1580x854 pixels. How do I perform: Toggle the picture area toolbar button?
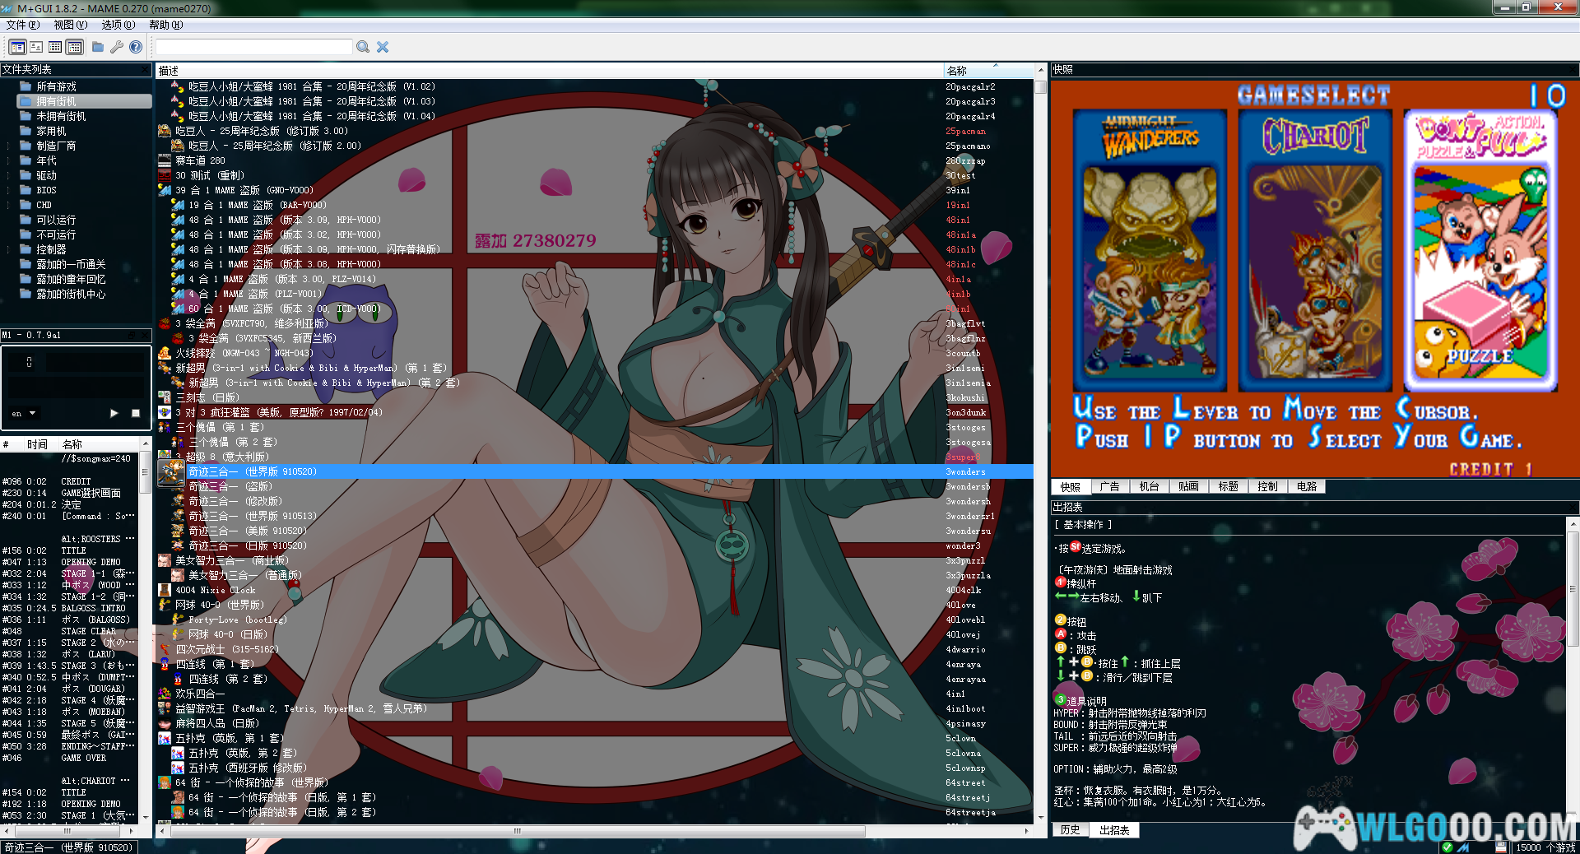point(36,47)
